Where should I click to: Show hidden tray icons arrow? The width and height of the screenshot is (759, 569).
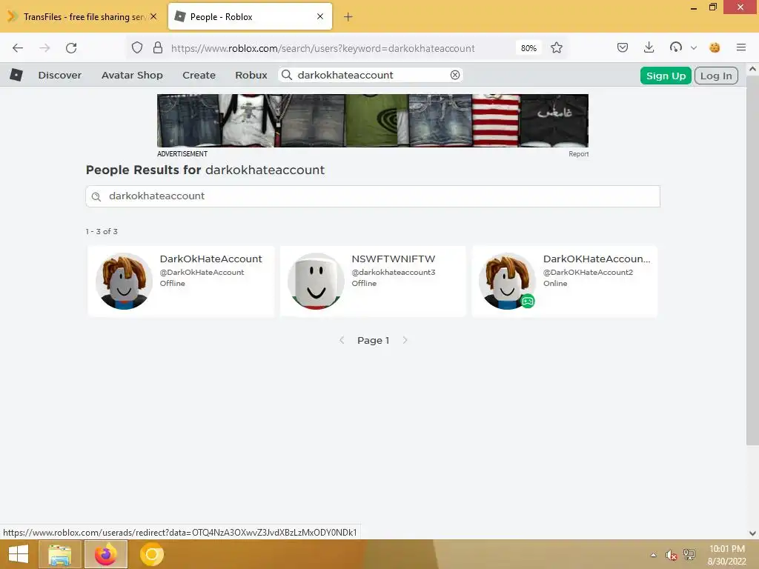[654, 555]
